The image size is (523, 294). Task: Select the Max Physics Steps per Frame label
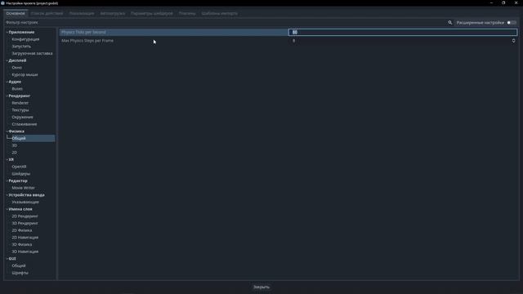(87, 41)
